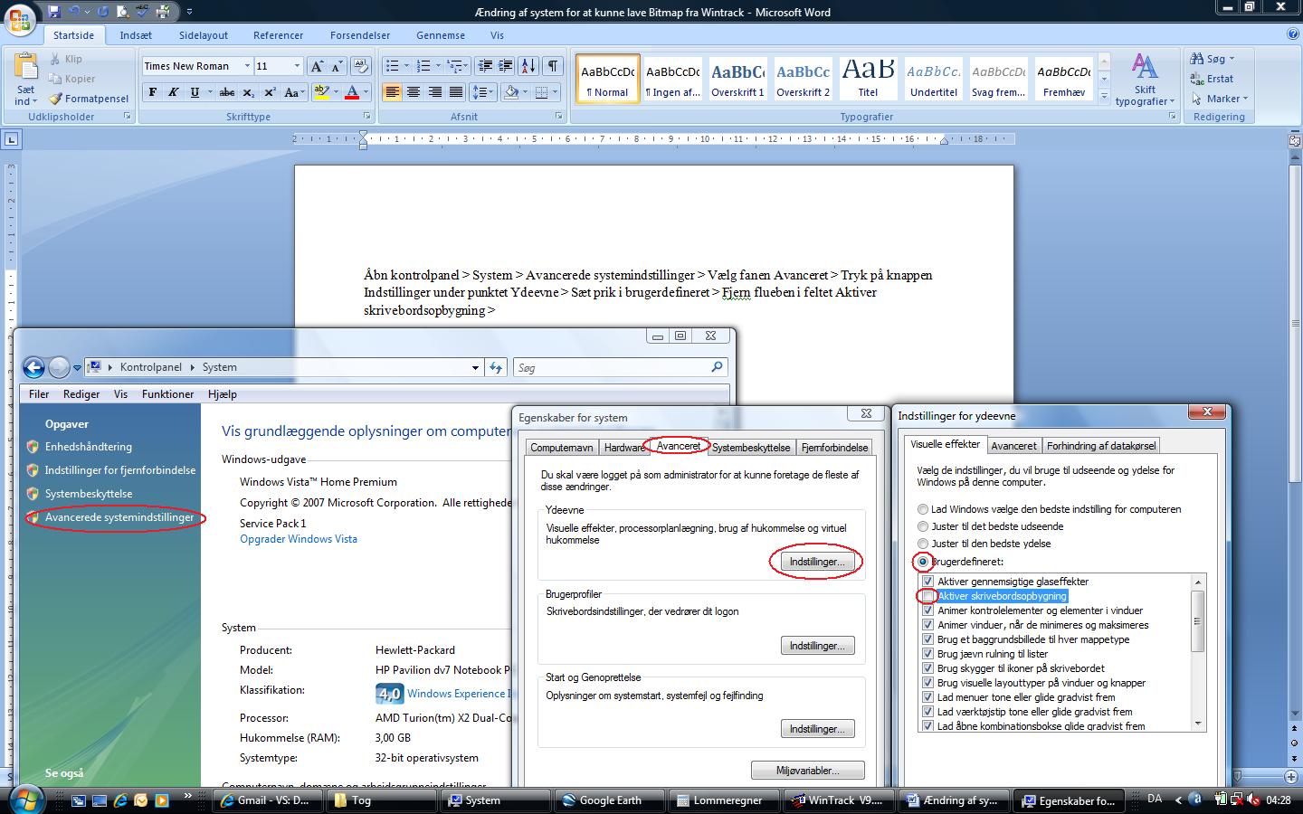Screen dimensions: 1303x814
Task: Open the font size dropdown
Action: click(296, 66)
